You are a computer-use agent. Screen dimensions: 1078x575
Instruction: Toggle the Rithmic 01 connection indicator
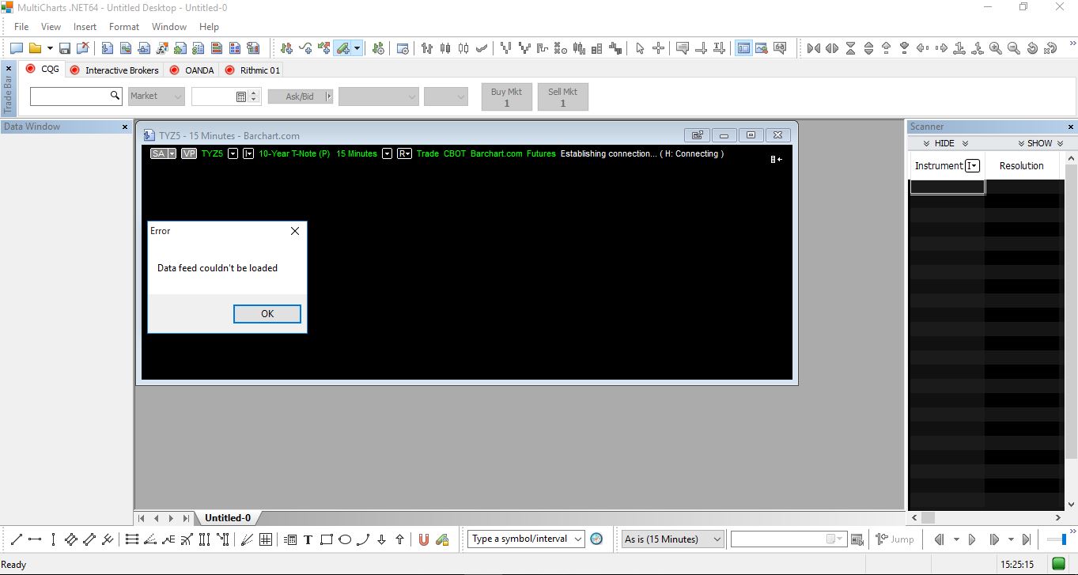(x=230, y=70)
